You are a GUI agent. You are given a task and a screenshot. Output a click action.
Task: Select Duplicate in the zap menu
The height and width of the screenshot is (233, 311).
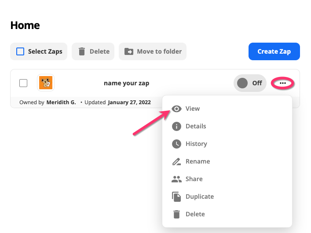click(x=199, y=197)
